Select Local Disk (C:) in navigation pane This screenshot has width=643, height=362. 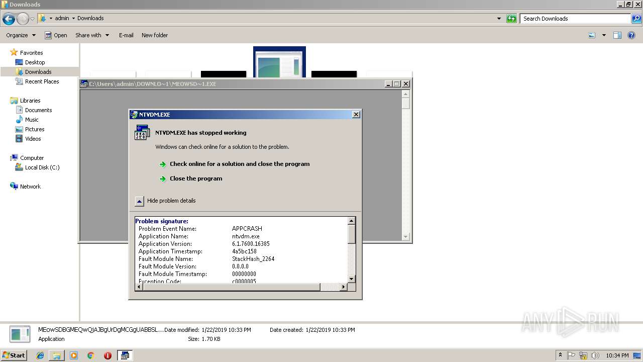(x=42, y=167)
